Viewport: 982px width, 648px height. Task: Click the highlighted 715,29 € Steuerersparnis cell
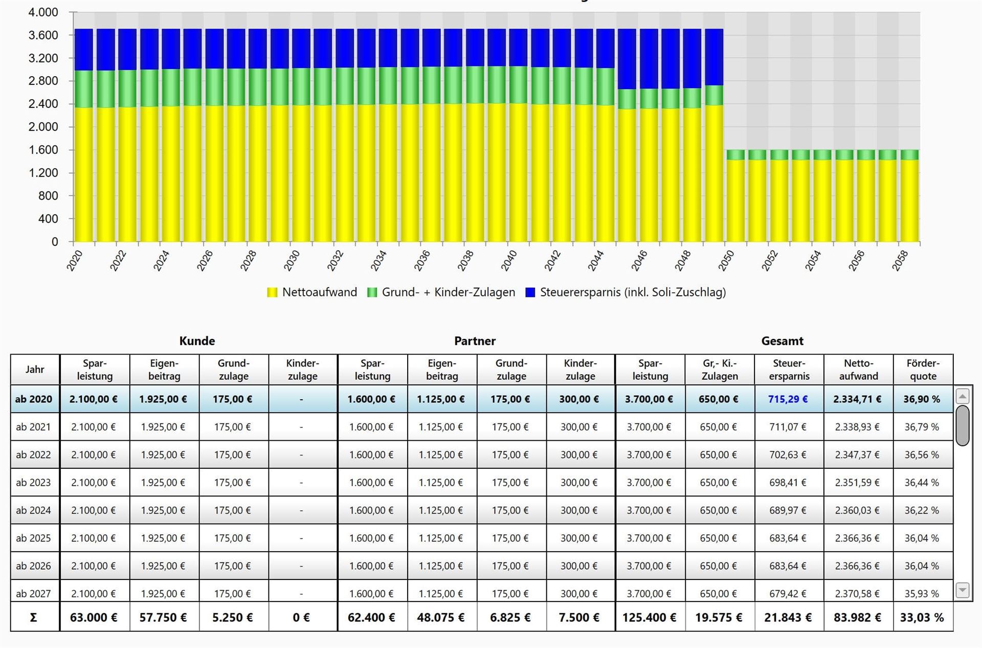[x=788, y=399]
